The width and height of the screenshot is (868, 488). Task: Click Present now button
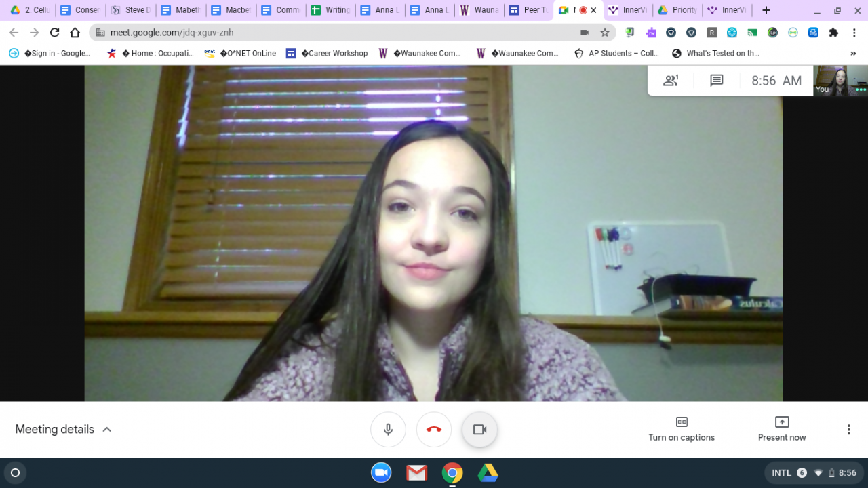coord(782,429)
